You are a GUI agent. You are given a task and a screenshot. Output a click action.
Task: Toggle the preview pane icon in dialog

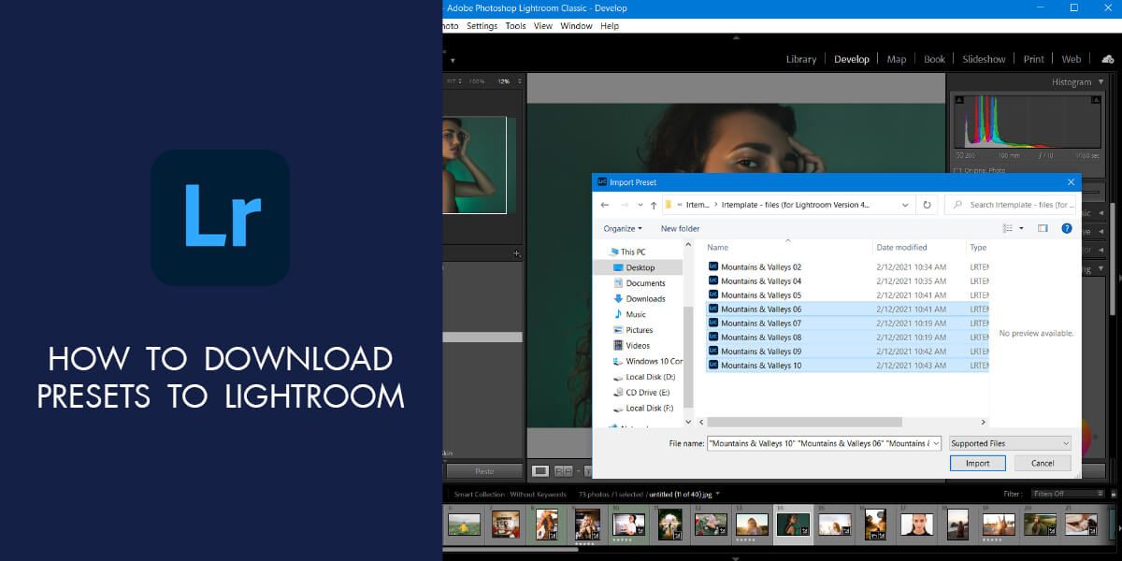[x=1043, y=228]
